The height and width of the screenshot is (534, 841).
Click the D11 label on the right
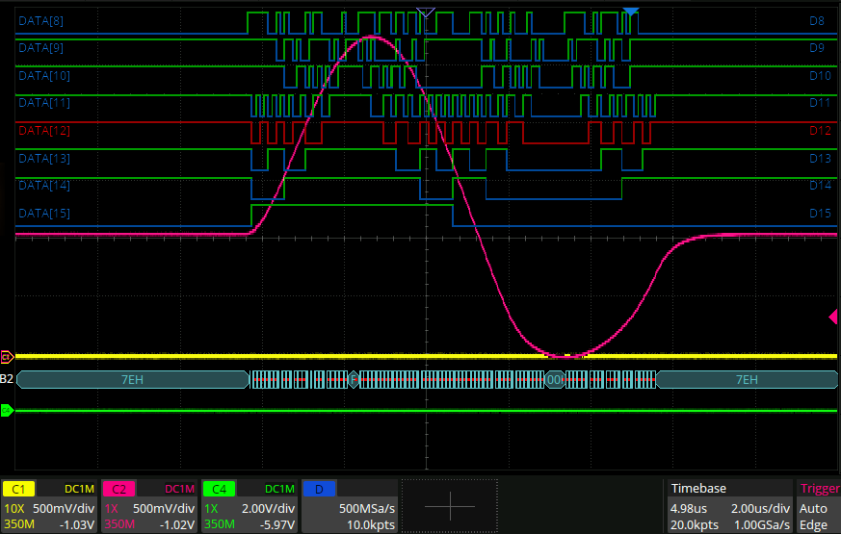click(819, 102)
